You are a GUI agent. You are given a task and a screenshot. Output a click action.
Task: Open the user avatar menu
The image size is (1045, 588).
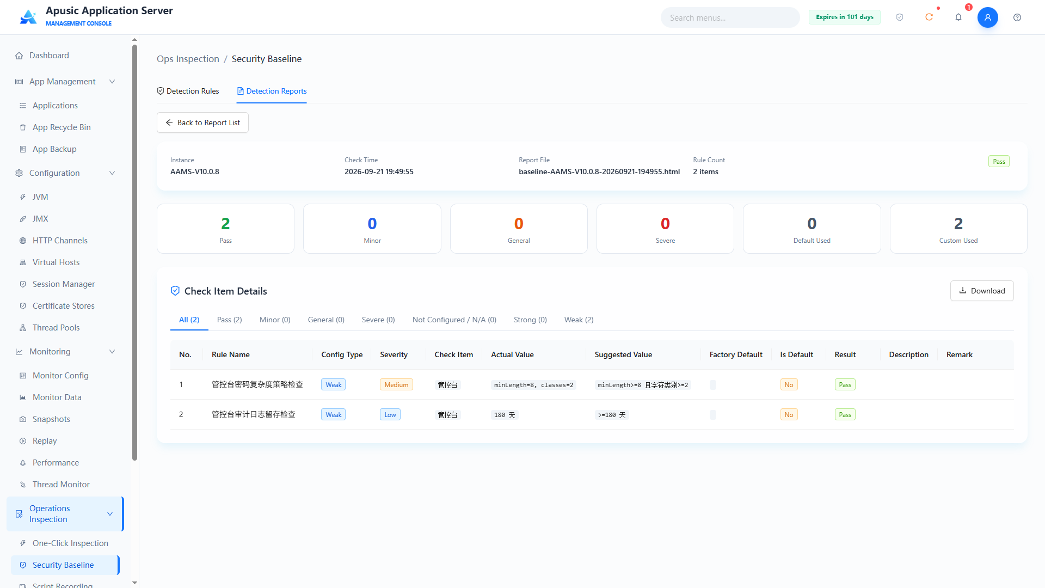pyautogui.click(x=988, y=17)
